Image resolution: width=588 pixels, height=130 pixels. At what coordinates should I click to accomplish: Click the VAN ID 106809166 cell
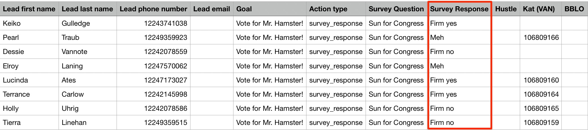[x=541, y=37]
